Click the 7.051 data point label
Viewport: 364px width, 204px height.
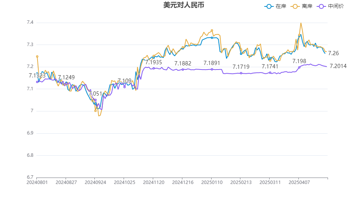pos(96,94)
